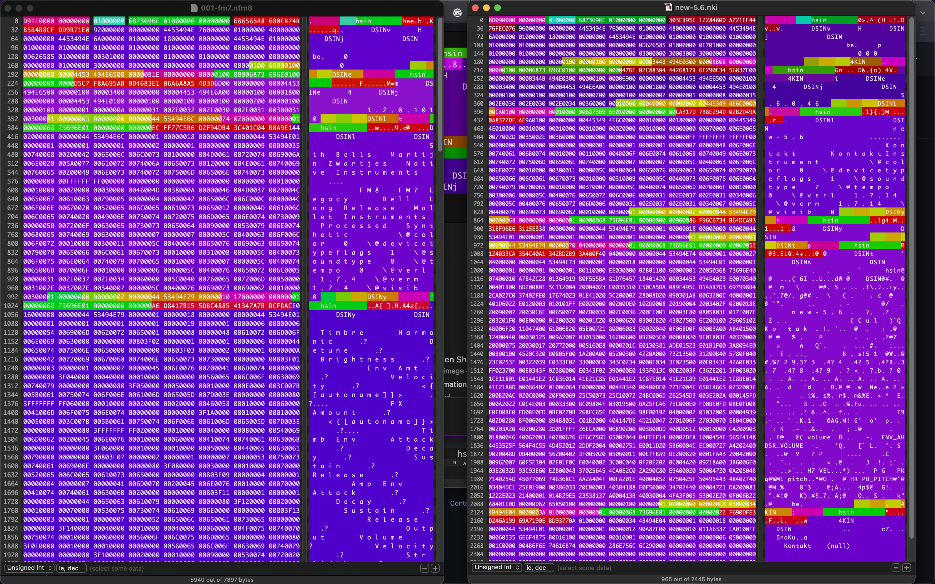
Task: Open Unsigned Int type dropdown in left window
Action: click(29, 568)
